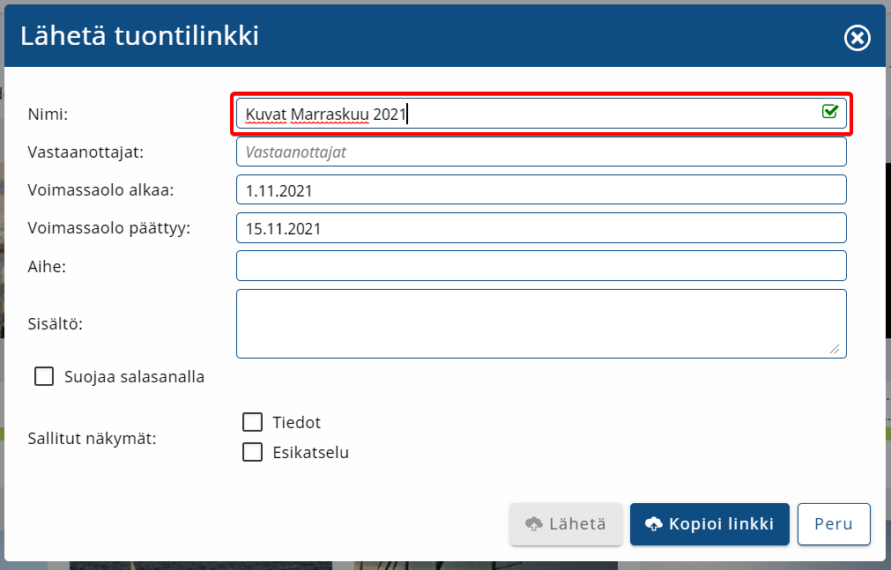891x570 pixels.
Task: Click the cloud icon on Kopioi linkki
Action: click(654, 524)
